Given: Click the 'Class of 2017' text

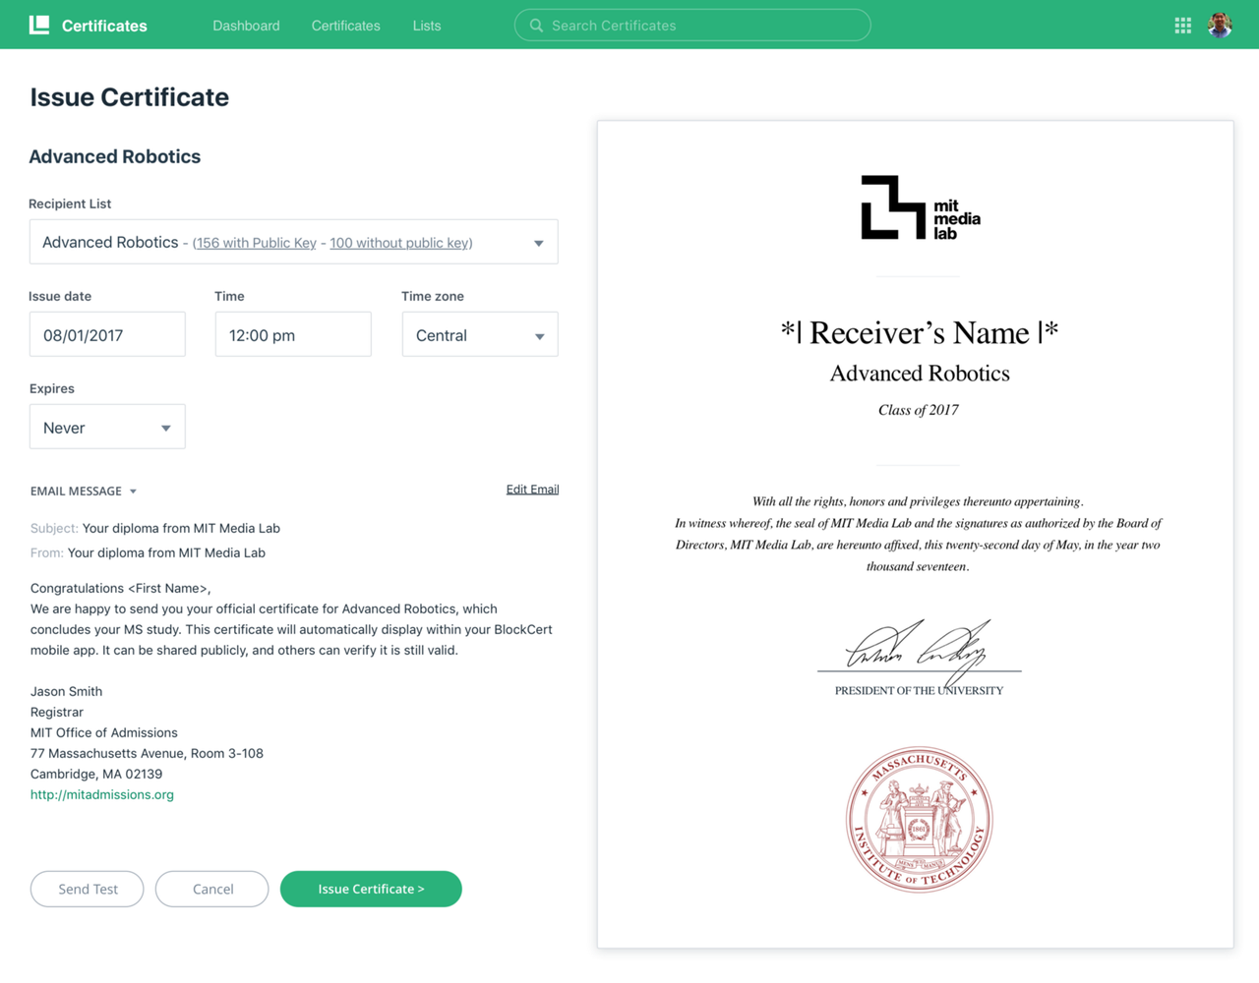Looking at the screenshot, I should (x=919, y=410).
